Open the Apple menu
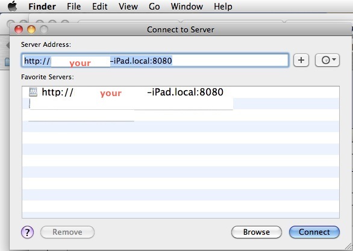353x251 pixels. [x=13, y=6]
